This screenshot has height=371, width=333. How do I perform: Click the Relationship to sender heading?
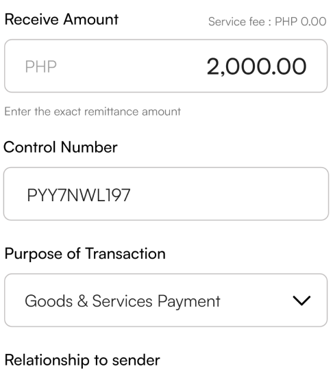point(82,360)
